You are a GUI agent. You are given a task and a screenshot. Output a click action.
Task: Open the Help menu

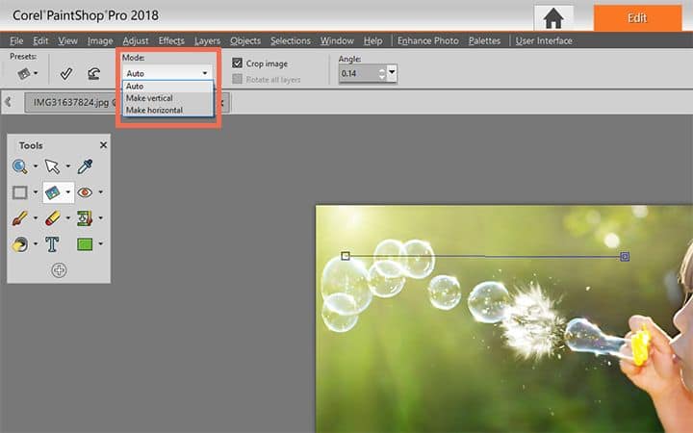click(x=372, y=41)
